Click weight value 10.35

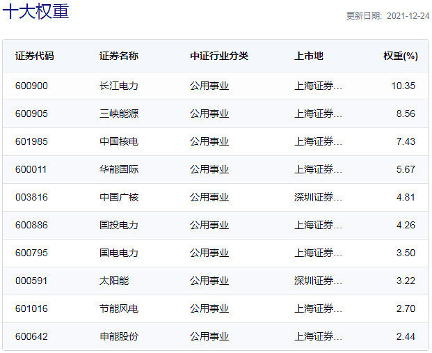click(403, 86)
